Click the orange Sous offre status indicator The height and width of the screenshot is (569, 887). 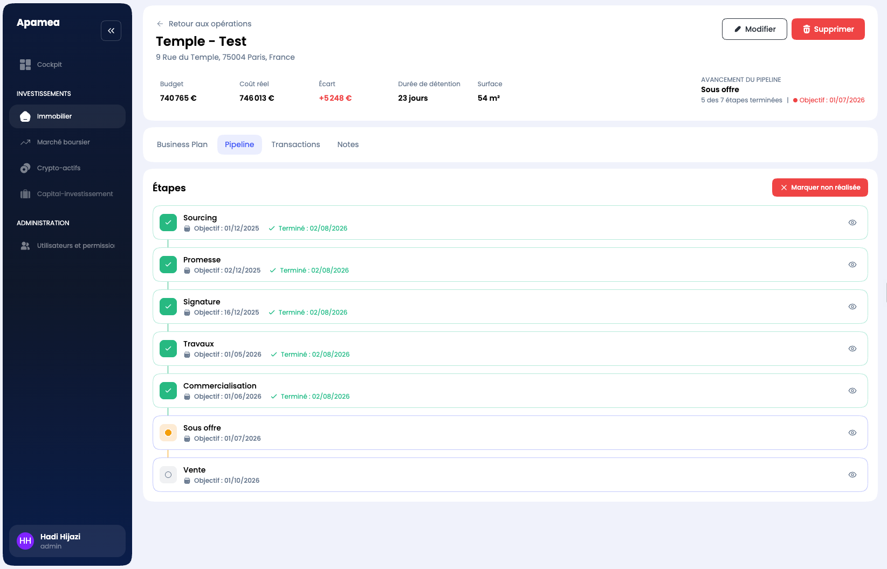[x=168, y=433]
